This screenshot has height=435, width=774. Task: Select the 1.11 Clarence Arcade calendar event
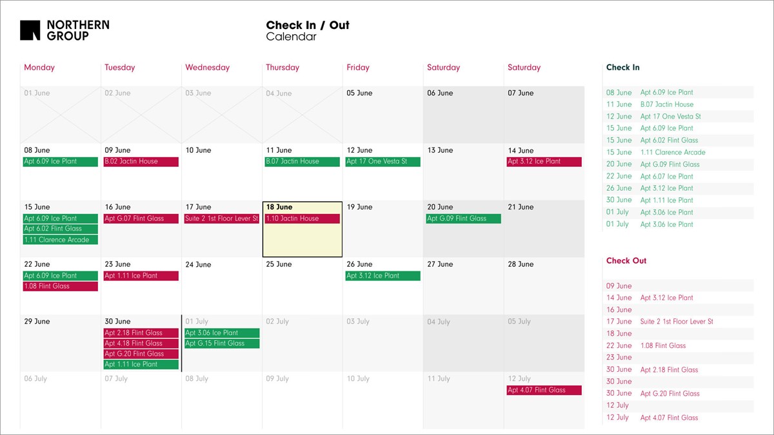click(60, 240)
